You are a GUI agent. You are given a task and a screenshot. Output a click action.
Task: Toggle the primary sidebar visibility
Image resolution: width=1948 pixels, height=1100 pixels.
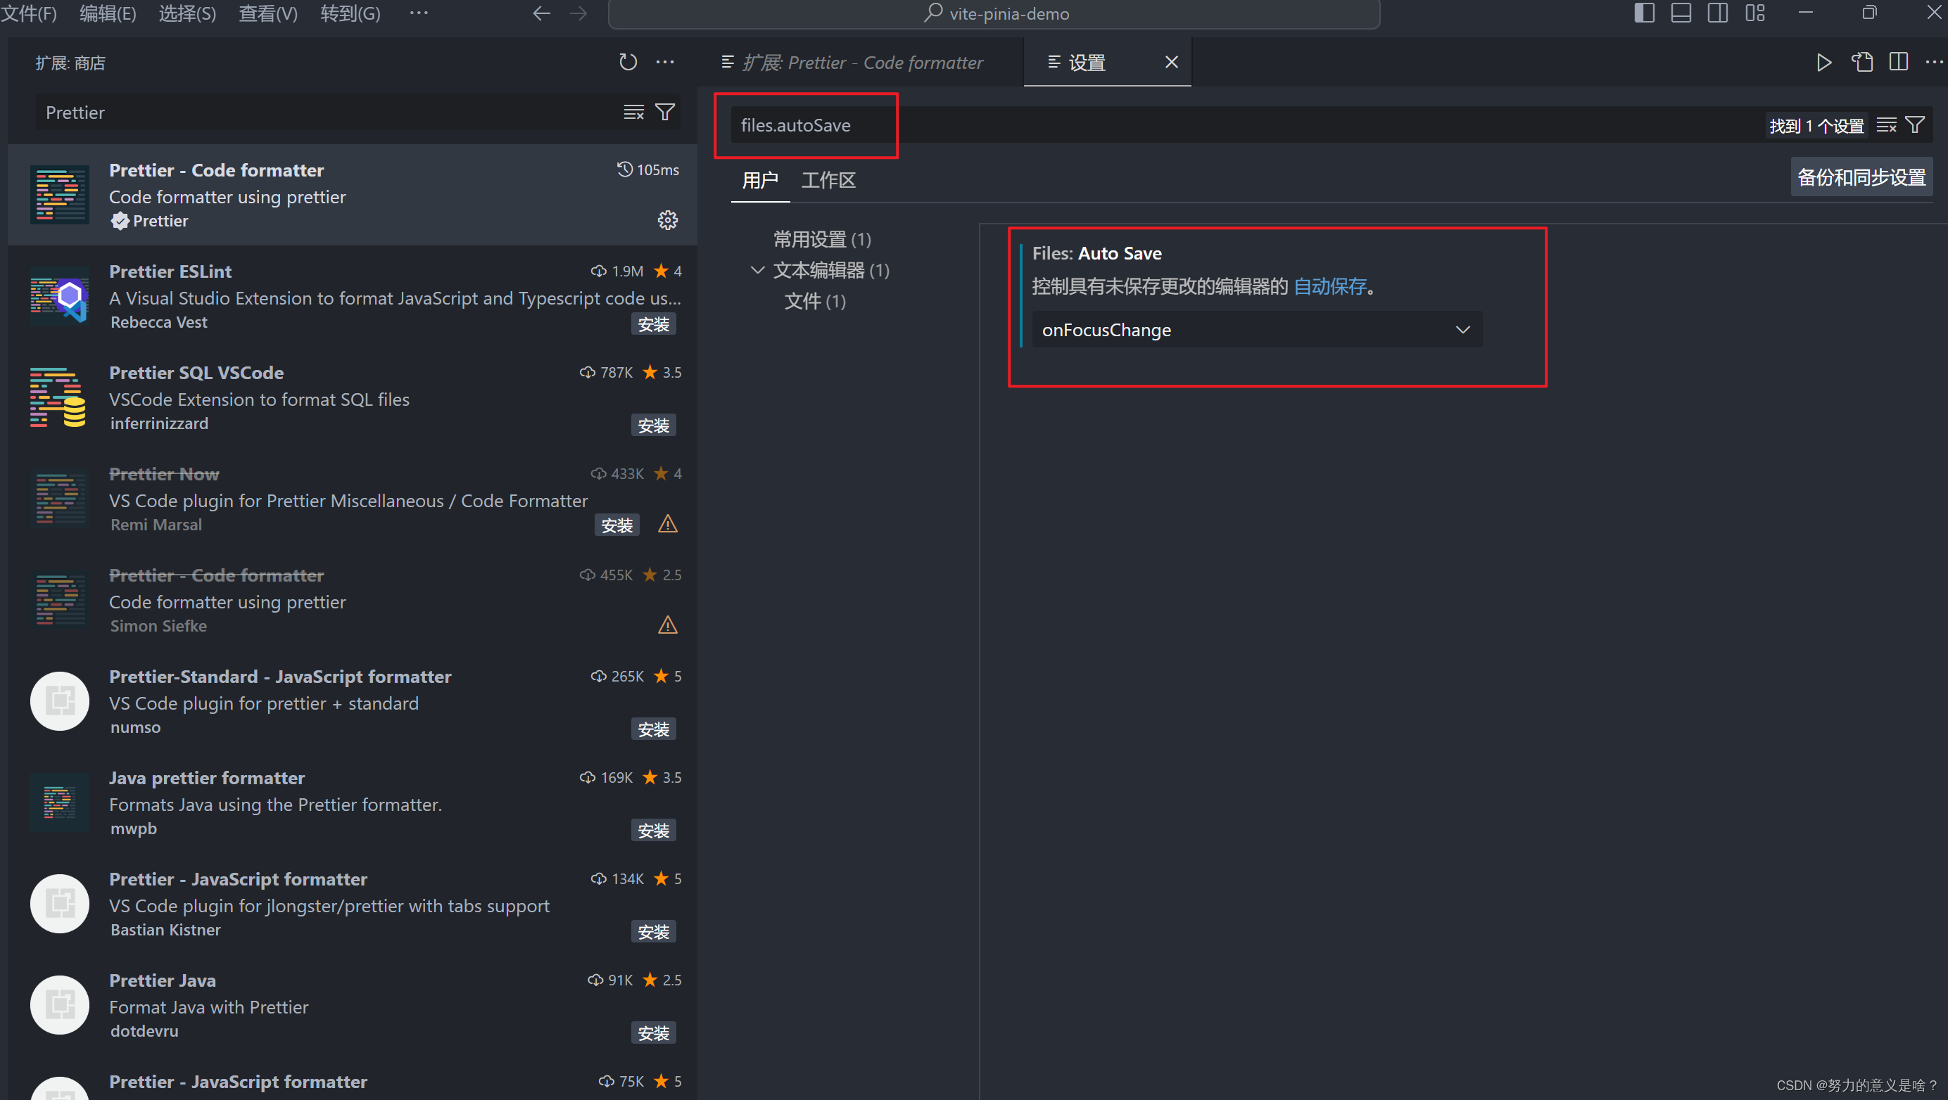1644,13
